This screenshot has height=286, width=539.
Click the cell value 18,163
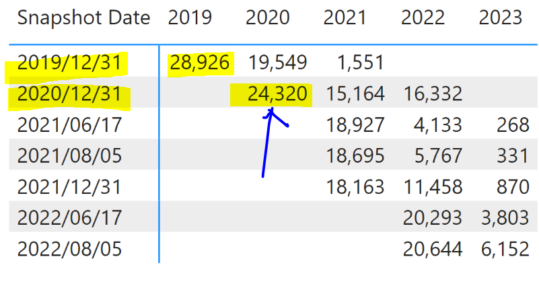355,187
